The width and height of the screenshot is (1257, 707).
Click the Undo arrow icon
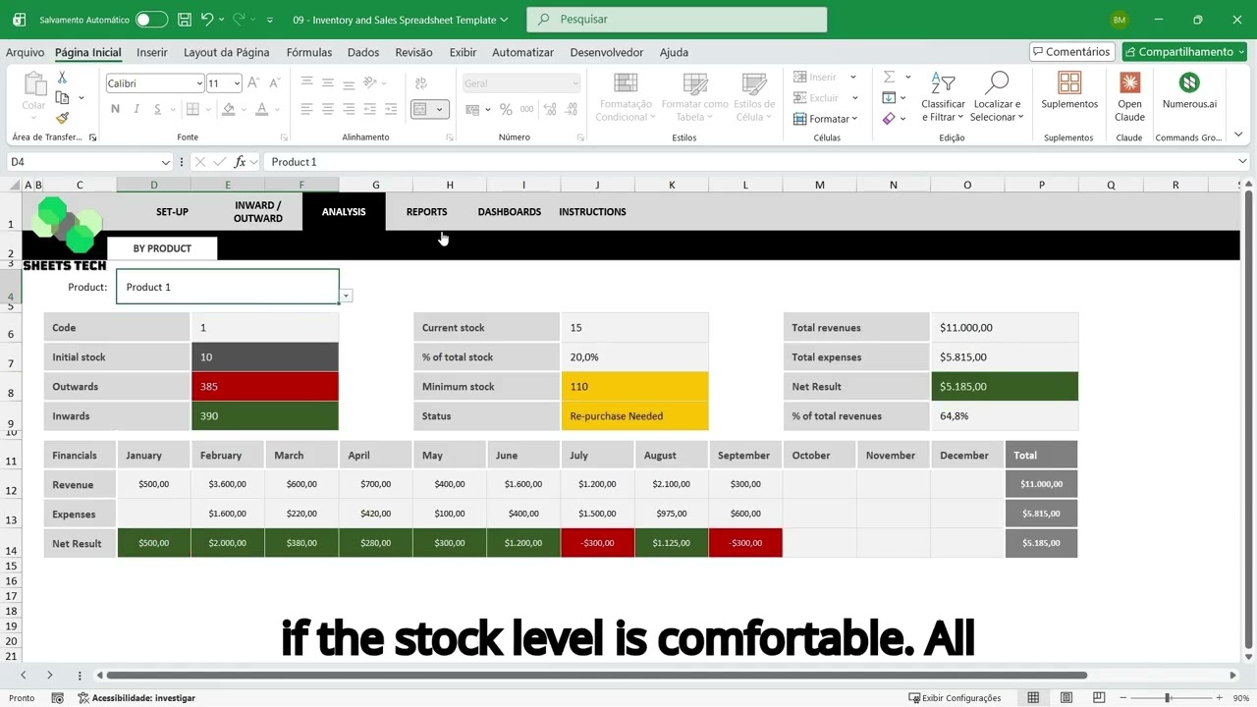pyautogui.click(x=206, y=20)
